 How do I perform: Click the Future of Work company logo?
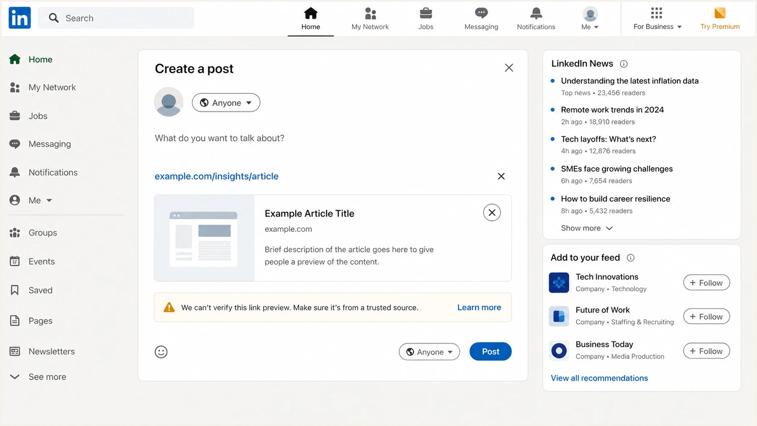[559, 316]
